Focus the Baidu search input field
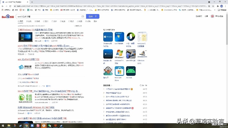 [49, 16]
